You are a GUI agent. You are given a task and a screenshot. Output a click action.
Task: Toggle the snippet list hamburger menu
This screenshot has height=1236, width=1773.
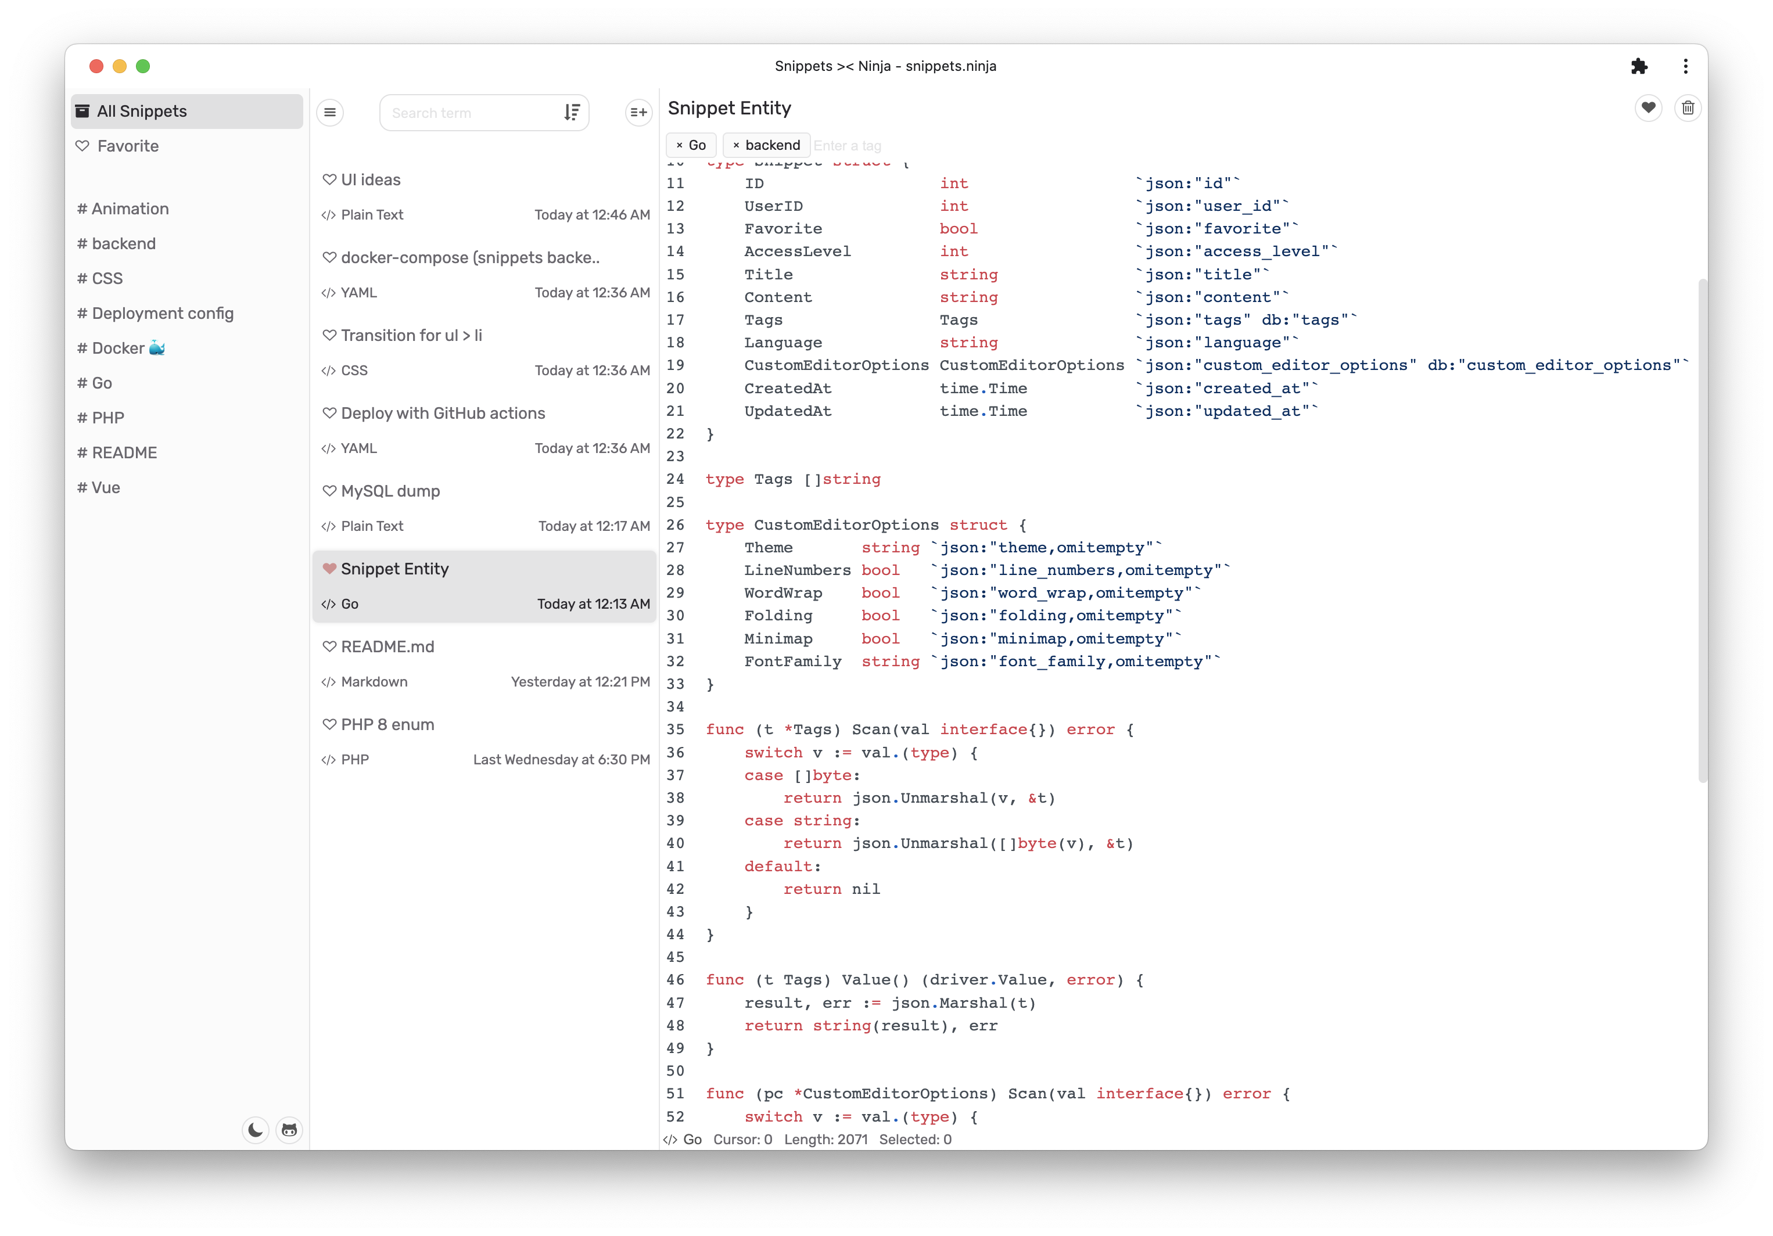[x=330, y=113]
